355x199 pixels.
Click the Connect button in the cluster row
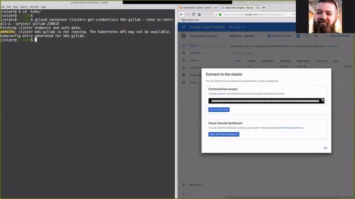coord(348,66)
